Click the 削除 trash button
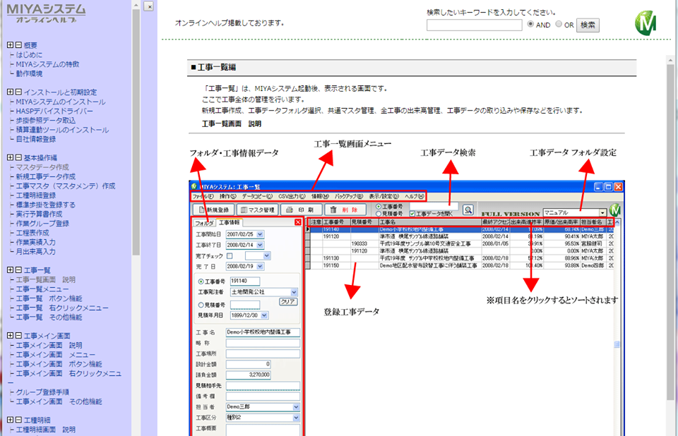Viewport: 678px width, 436px height. (345, 210)
